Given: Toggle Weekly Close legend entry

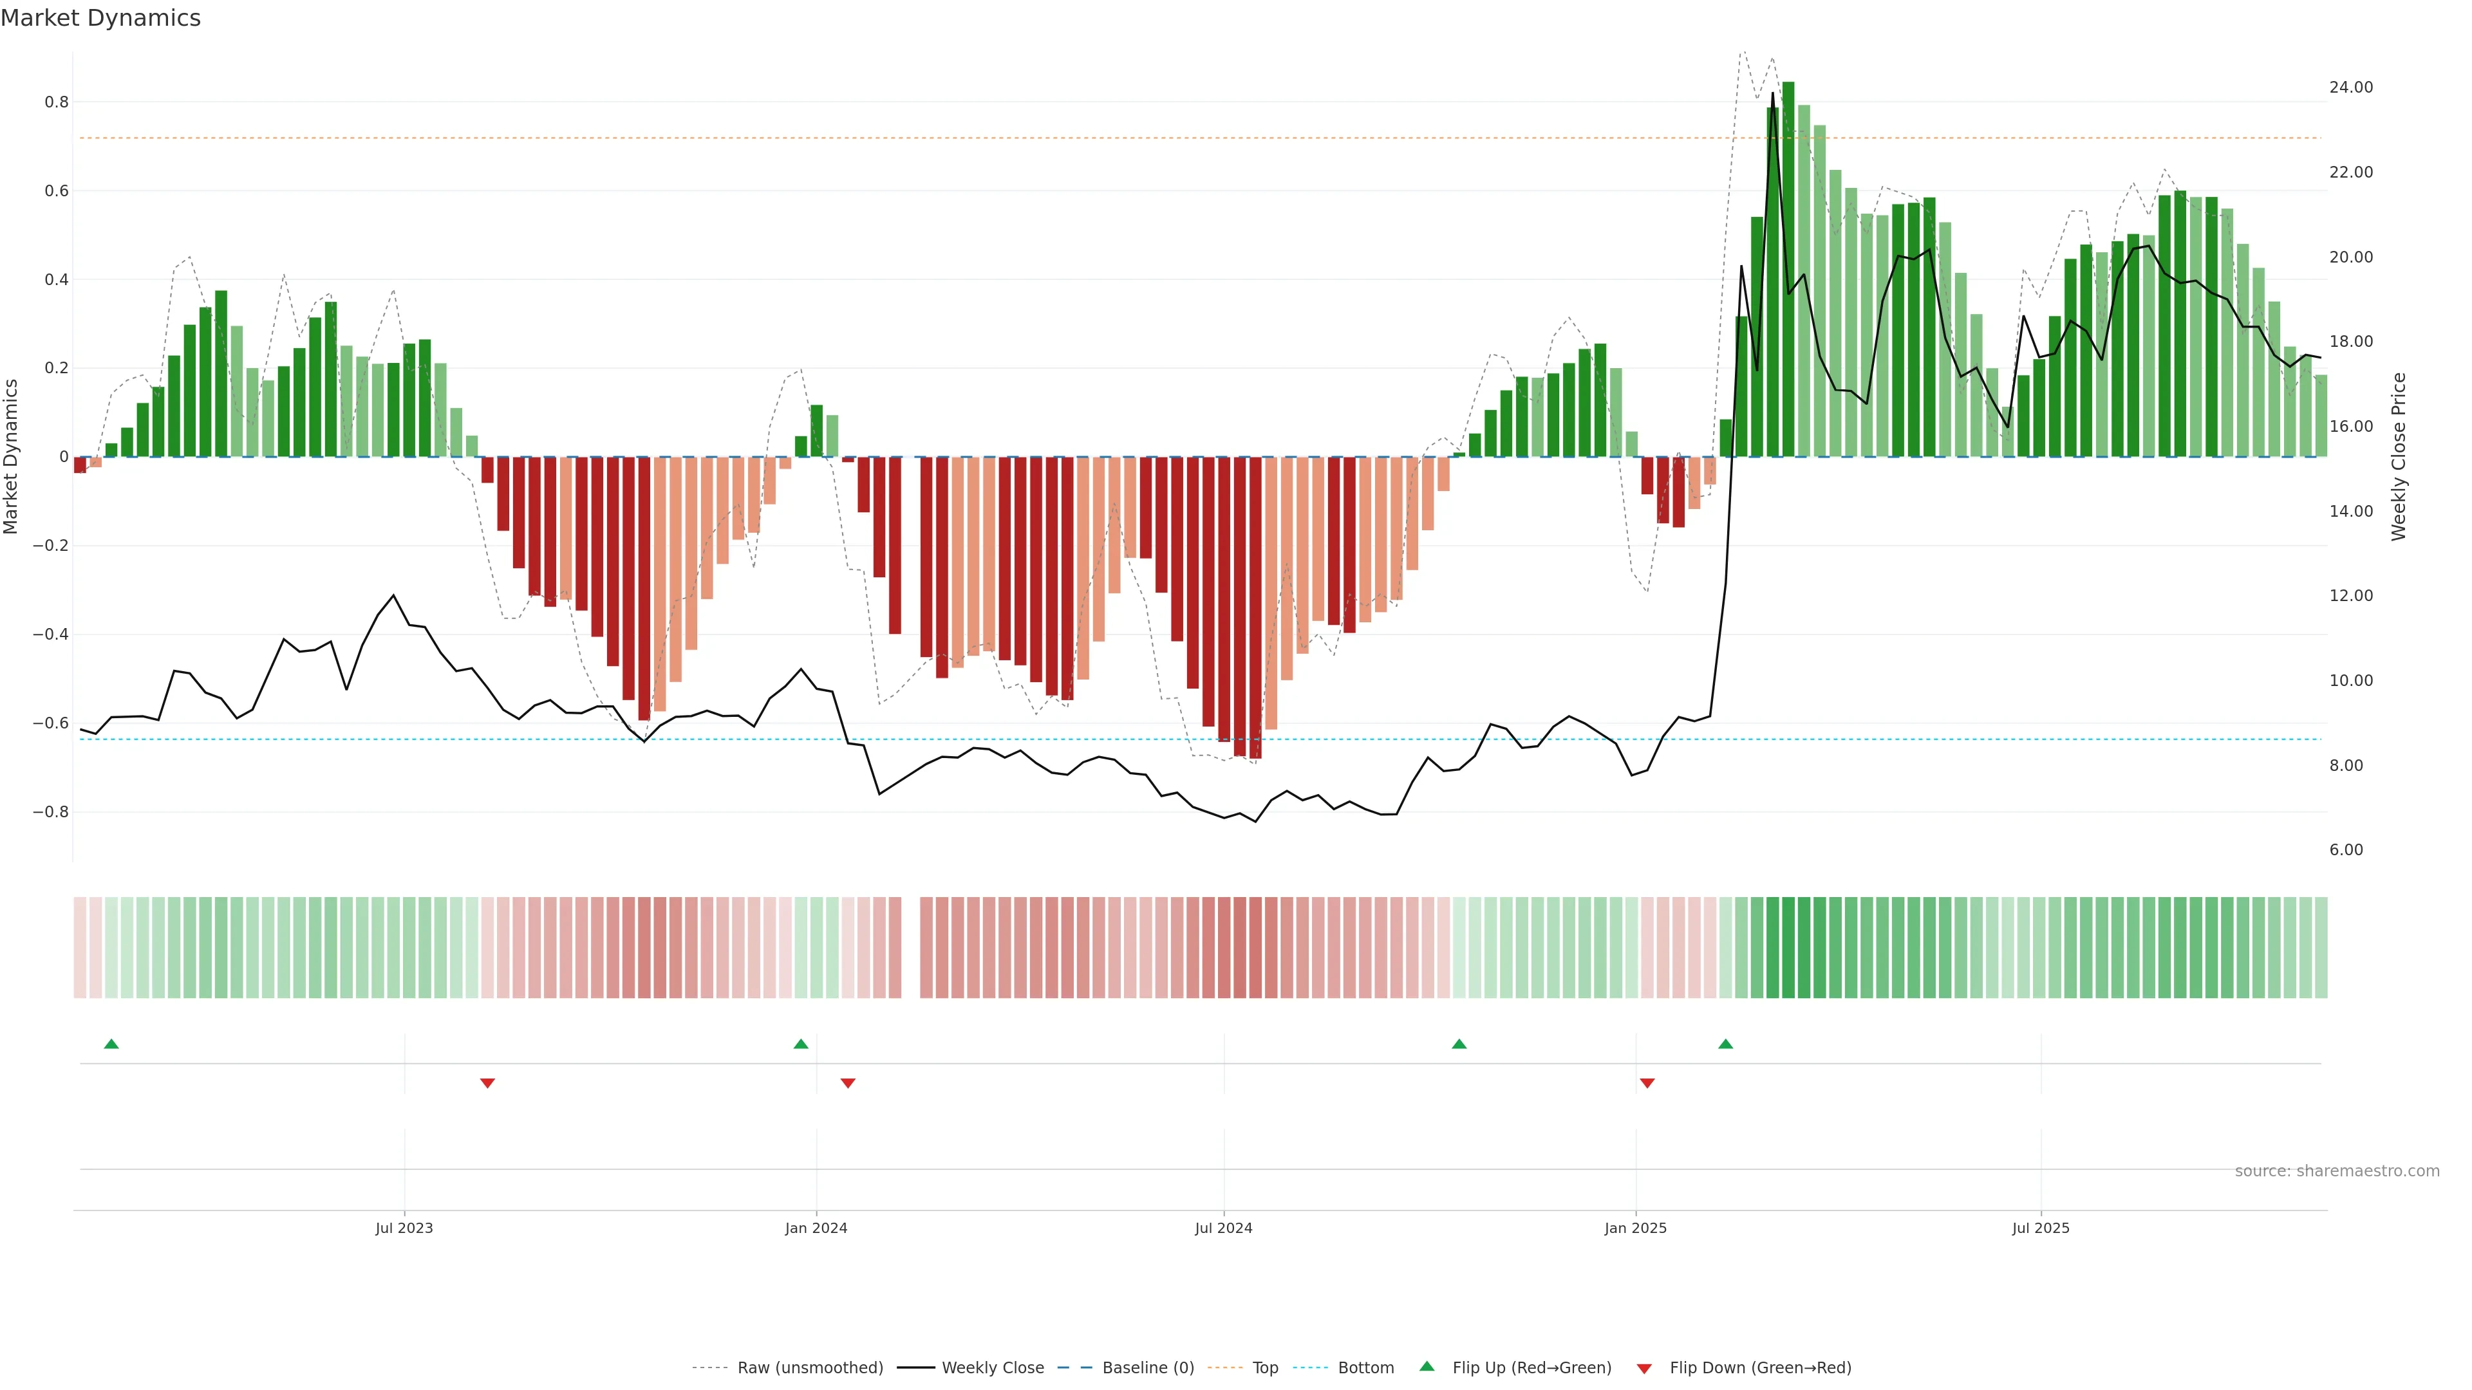Looking at the screenshot, I should 992,1368.
